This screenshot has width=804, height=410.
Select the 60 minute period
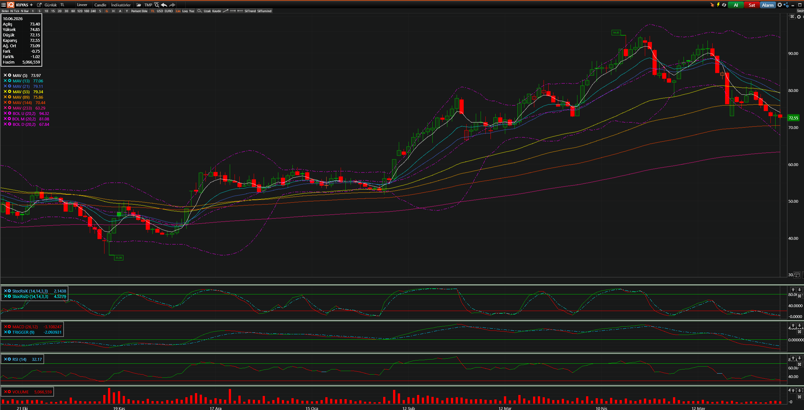(x=73, y=11)
